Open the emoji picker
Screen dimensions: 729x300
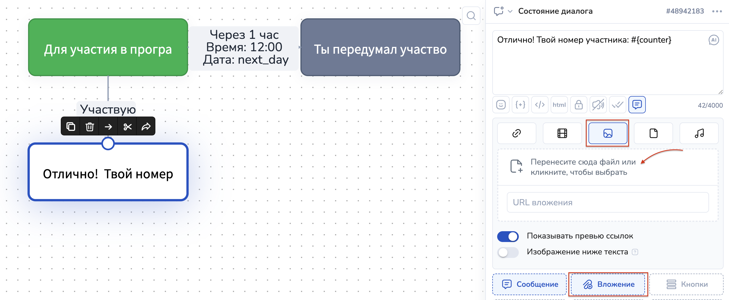[501, 105]
